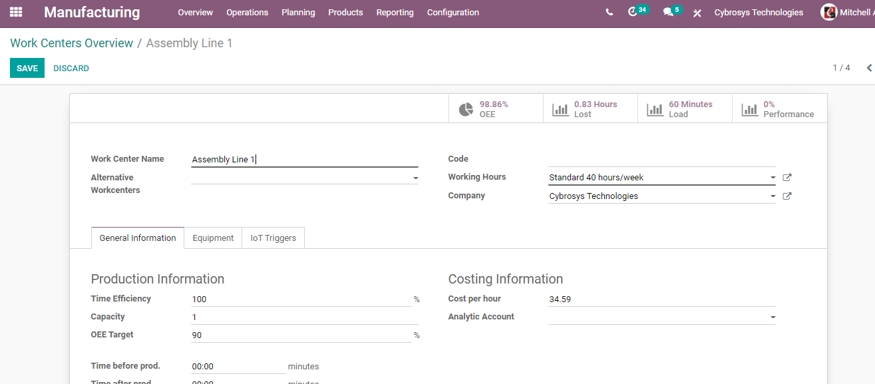Click the Cost per hour field
875x384 pixels.
tap(661, 299)
